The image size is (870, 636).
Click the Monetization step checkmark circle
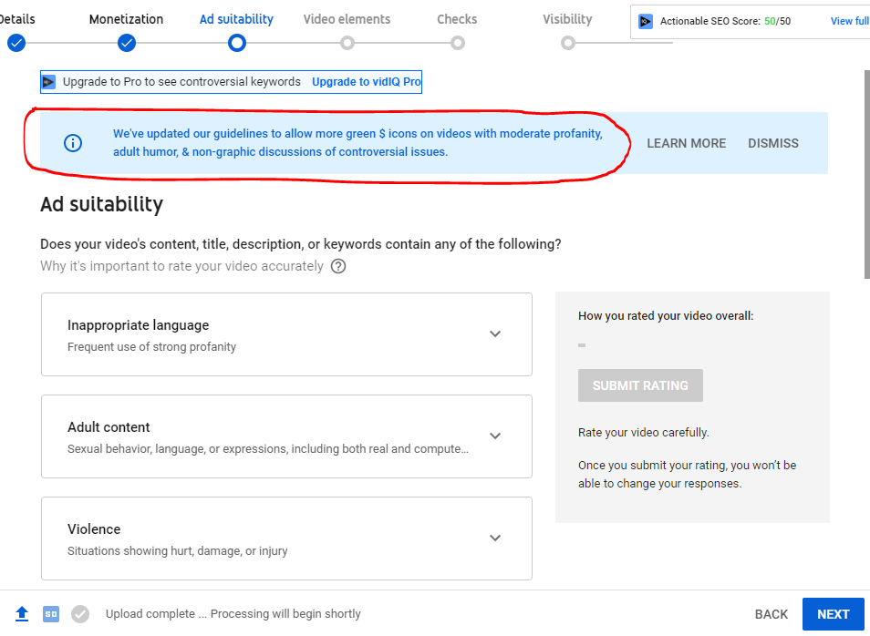tap(127, 43)
